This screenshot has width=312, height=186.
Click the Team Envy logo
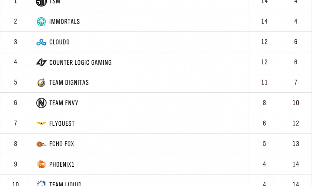tap(41, 103)
